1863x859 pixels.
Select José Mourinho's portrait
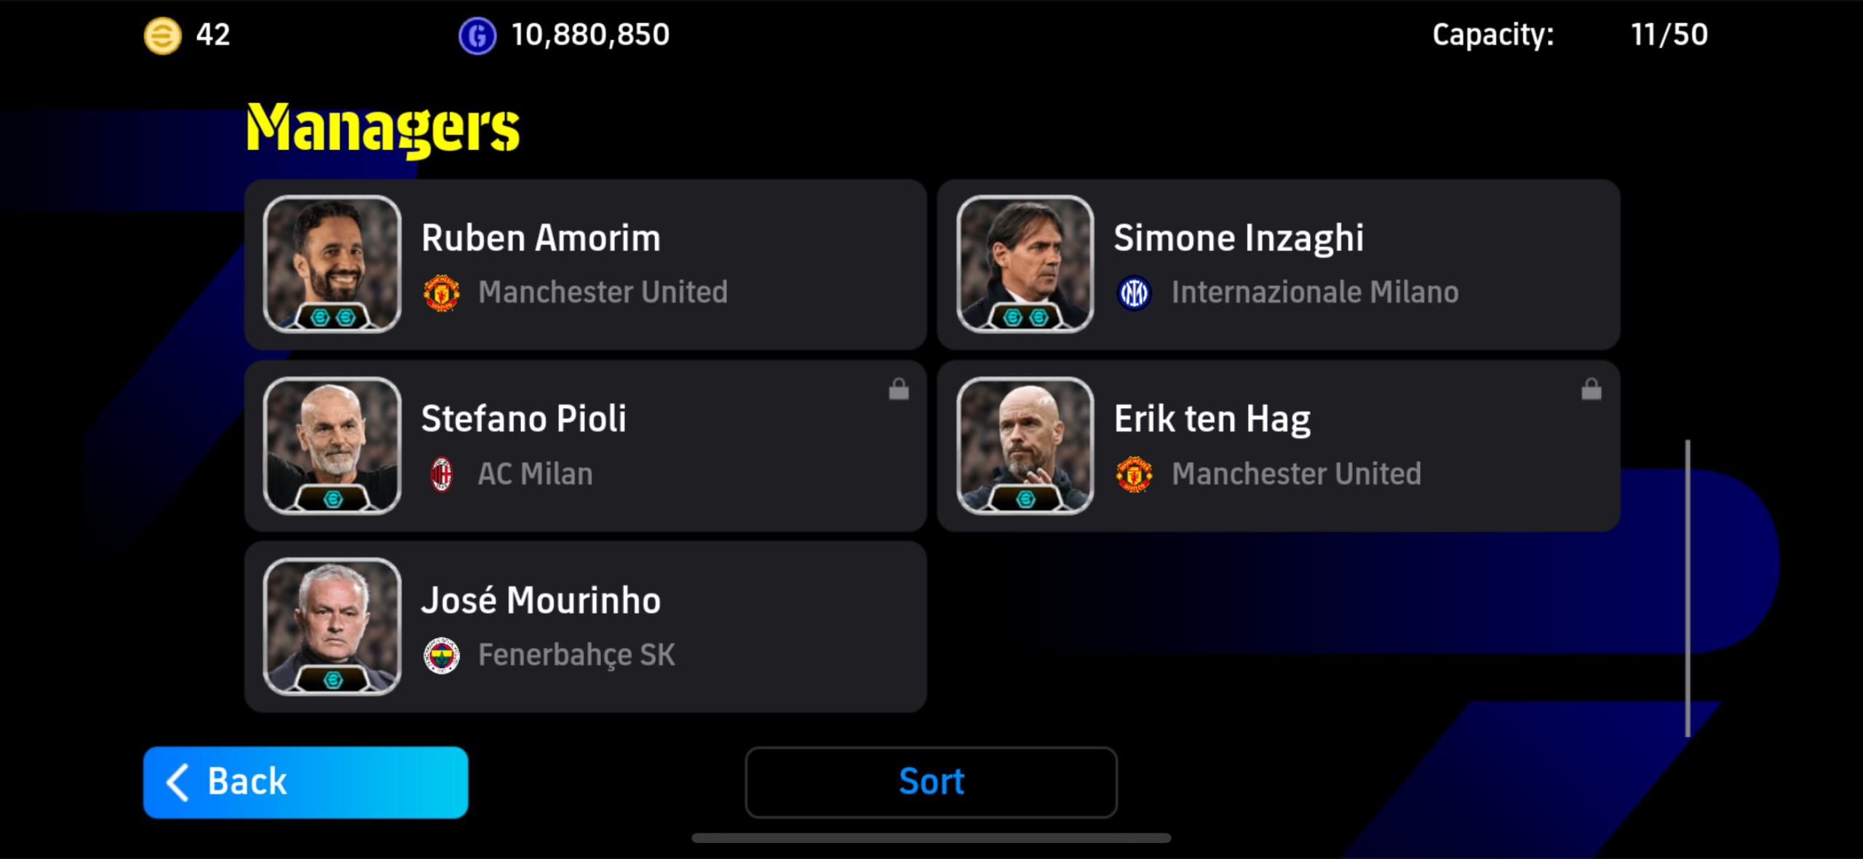(332, 626)
